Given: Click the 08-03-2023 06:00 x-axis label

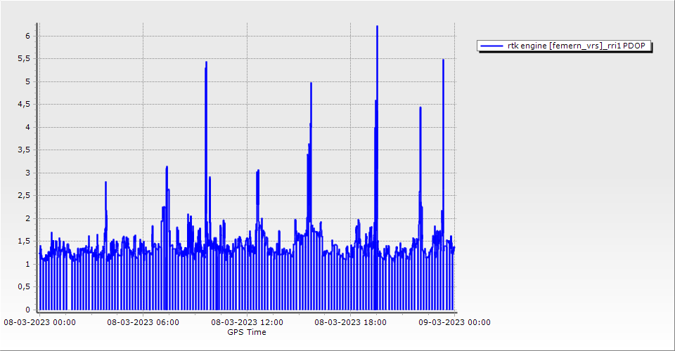Looking at the screenshot, I should point(143,323).
